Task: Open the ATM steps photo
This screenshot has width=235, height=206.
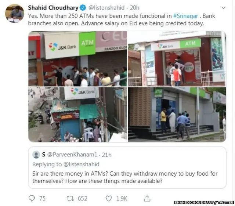Action: (x=177, y=115)
